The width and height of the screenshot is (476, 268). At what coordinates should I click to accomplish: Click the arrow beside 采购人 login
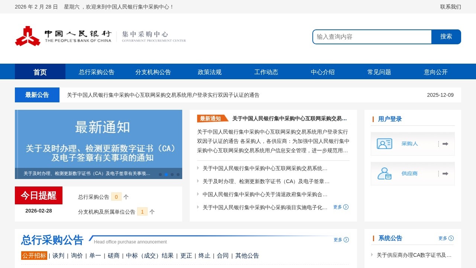(x=445, y=144)
